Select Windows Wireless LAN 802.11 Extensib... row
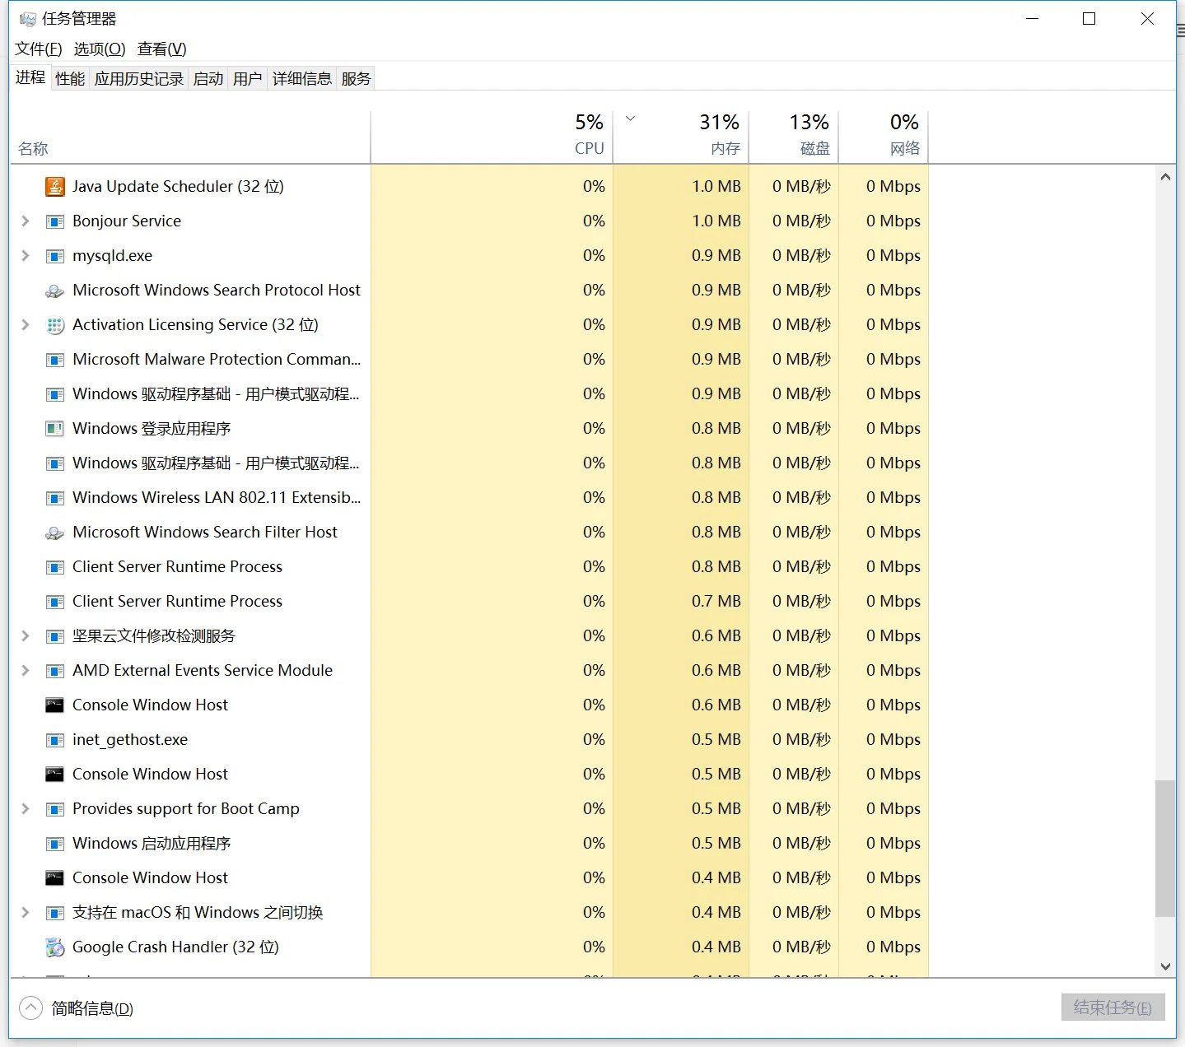This screenshot has width=1185, height=1047. pos(469,498)
